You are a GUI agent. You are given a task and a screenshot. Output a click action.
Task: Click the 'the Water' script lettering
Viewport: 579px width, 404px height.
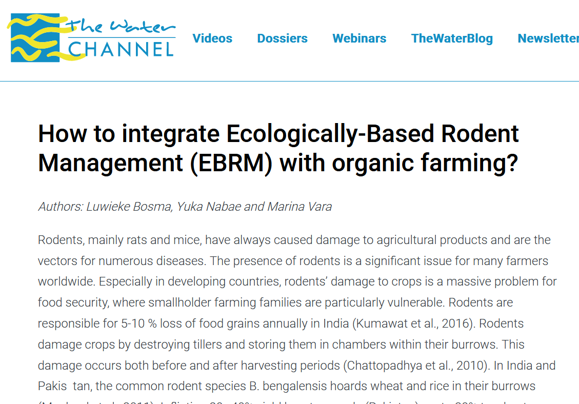pyautogui.click(x=121, y=27)
